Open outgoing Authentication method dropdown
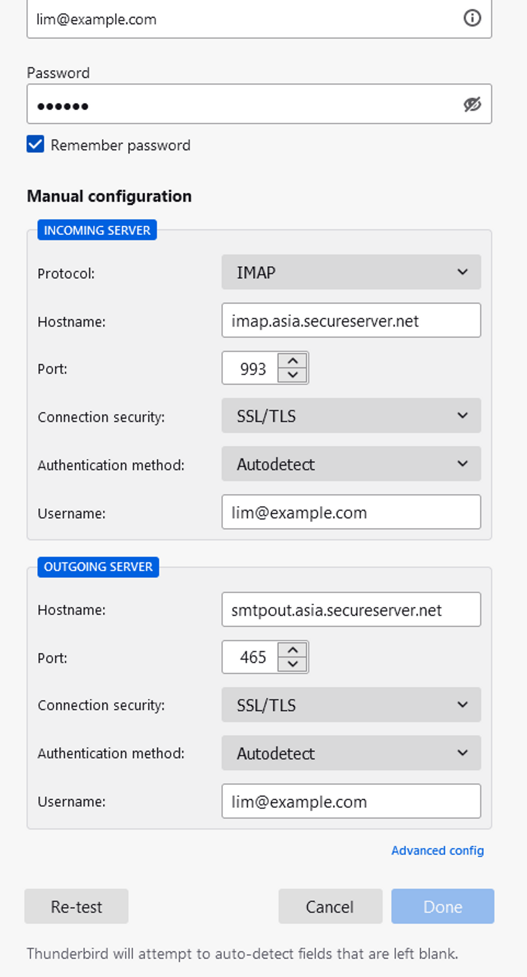Image resolution: width=527 pixels, height=977 pixels. click(x=351, y=754)
